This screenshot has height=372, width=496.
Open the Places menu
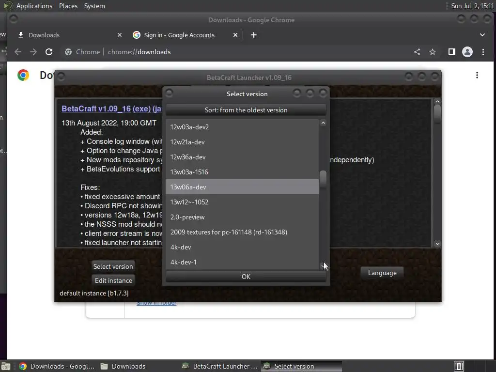tap(68, 6)
